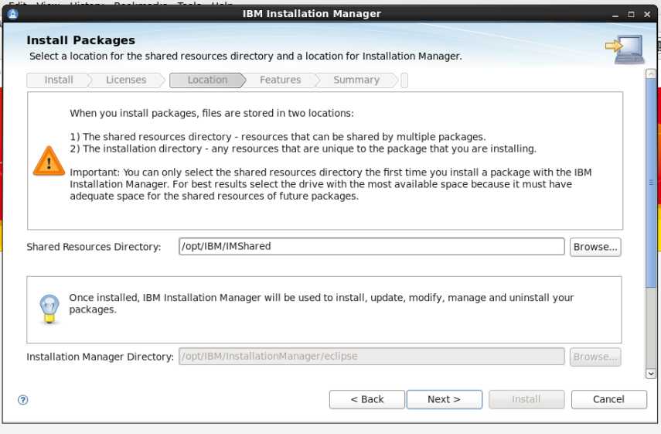Viewport: 661px width, 434px height.
Task: Click the install-to-laptop banner icon
Action: tap(625, 50)
